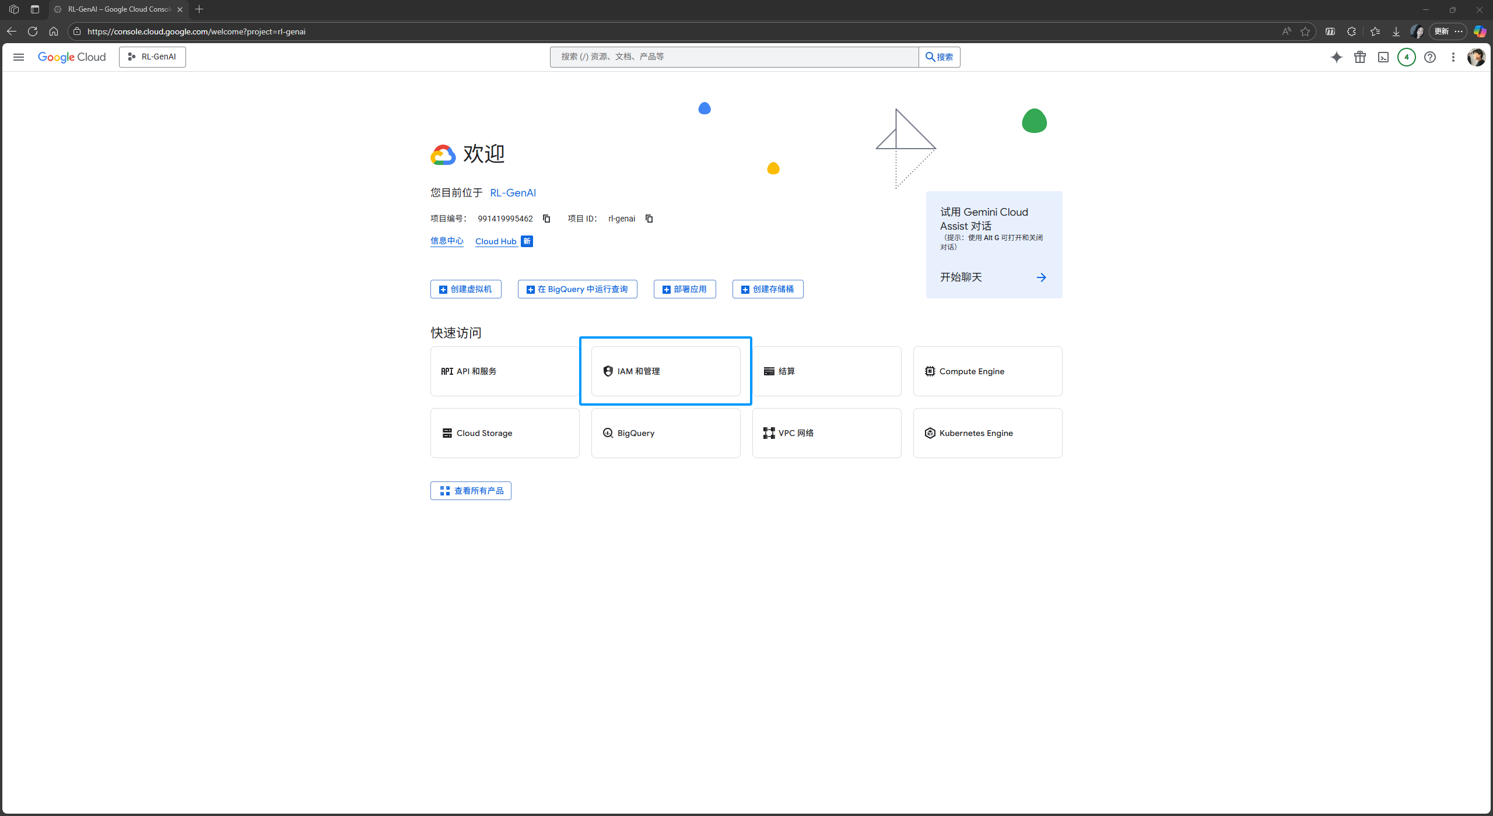Viewport: 1493px width, 816px height.
Task: Open Gemini sparkle icon in header
Action: (x=1336, y=57)
